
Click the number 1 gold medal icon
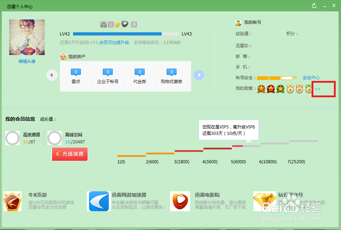290,90
